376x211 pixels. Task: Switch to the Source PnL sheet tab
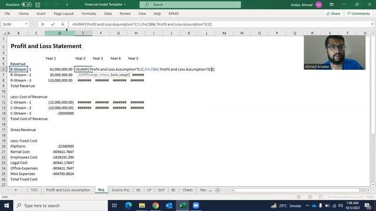(120, 190)
